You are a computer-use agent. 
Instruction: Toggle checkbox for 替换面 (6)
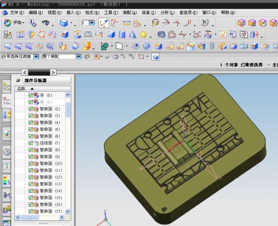click(31, 136)
